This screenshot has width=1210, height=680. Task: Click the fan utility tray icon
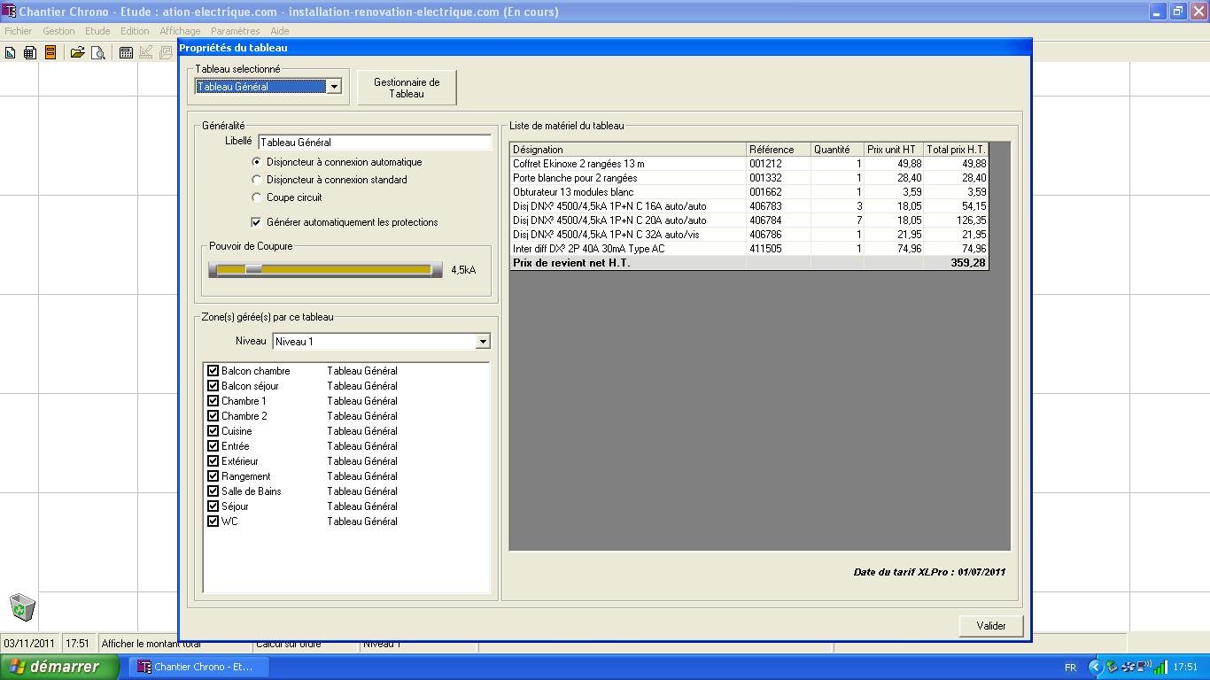tap(1128, 667)
